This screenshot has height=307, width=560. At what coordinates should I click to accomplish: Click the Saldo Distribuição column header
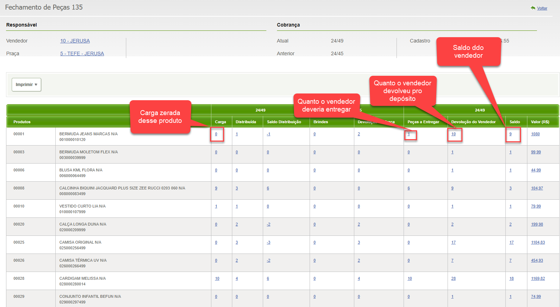pyautogui.click(x=284, y=122)
